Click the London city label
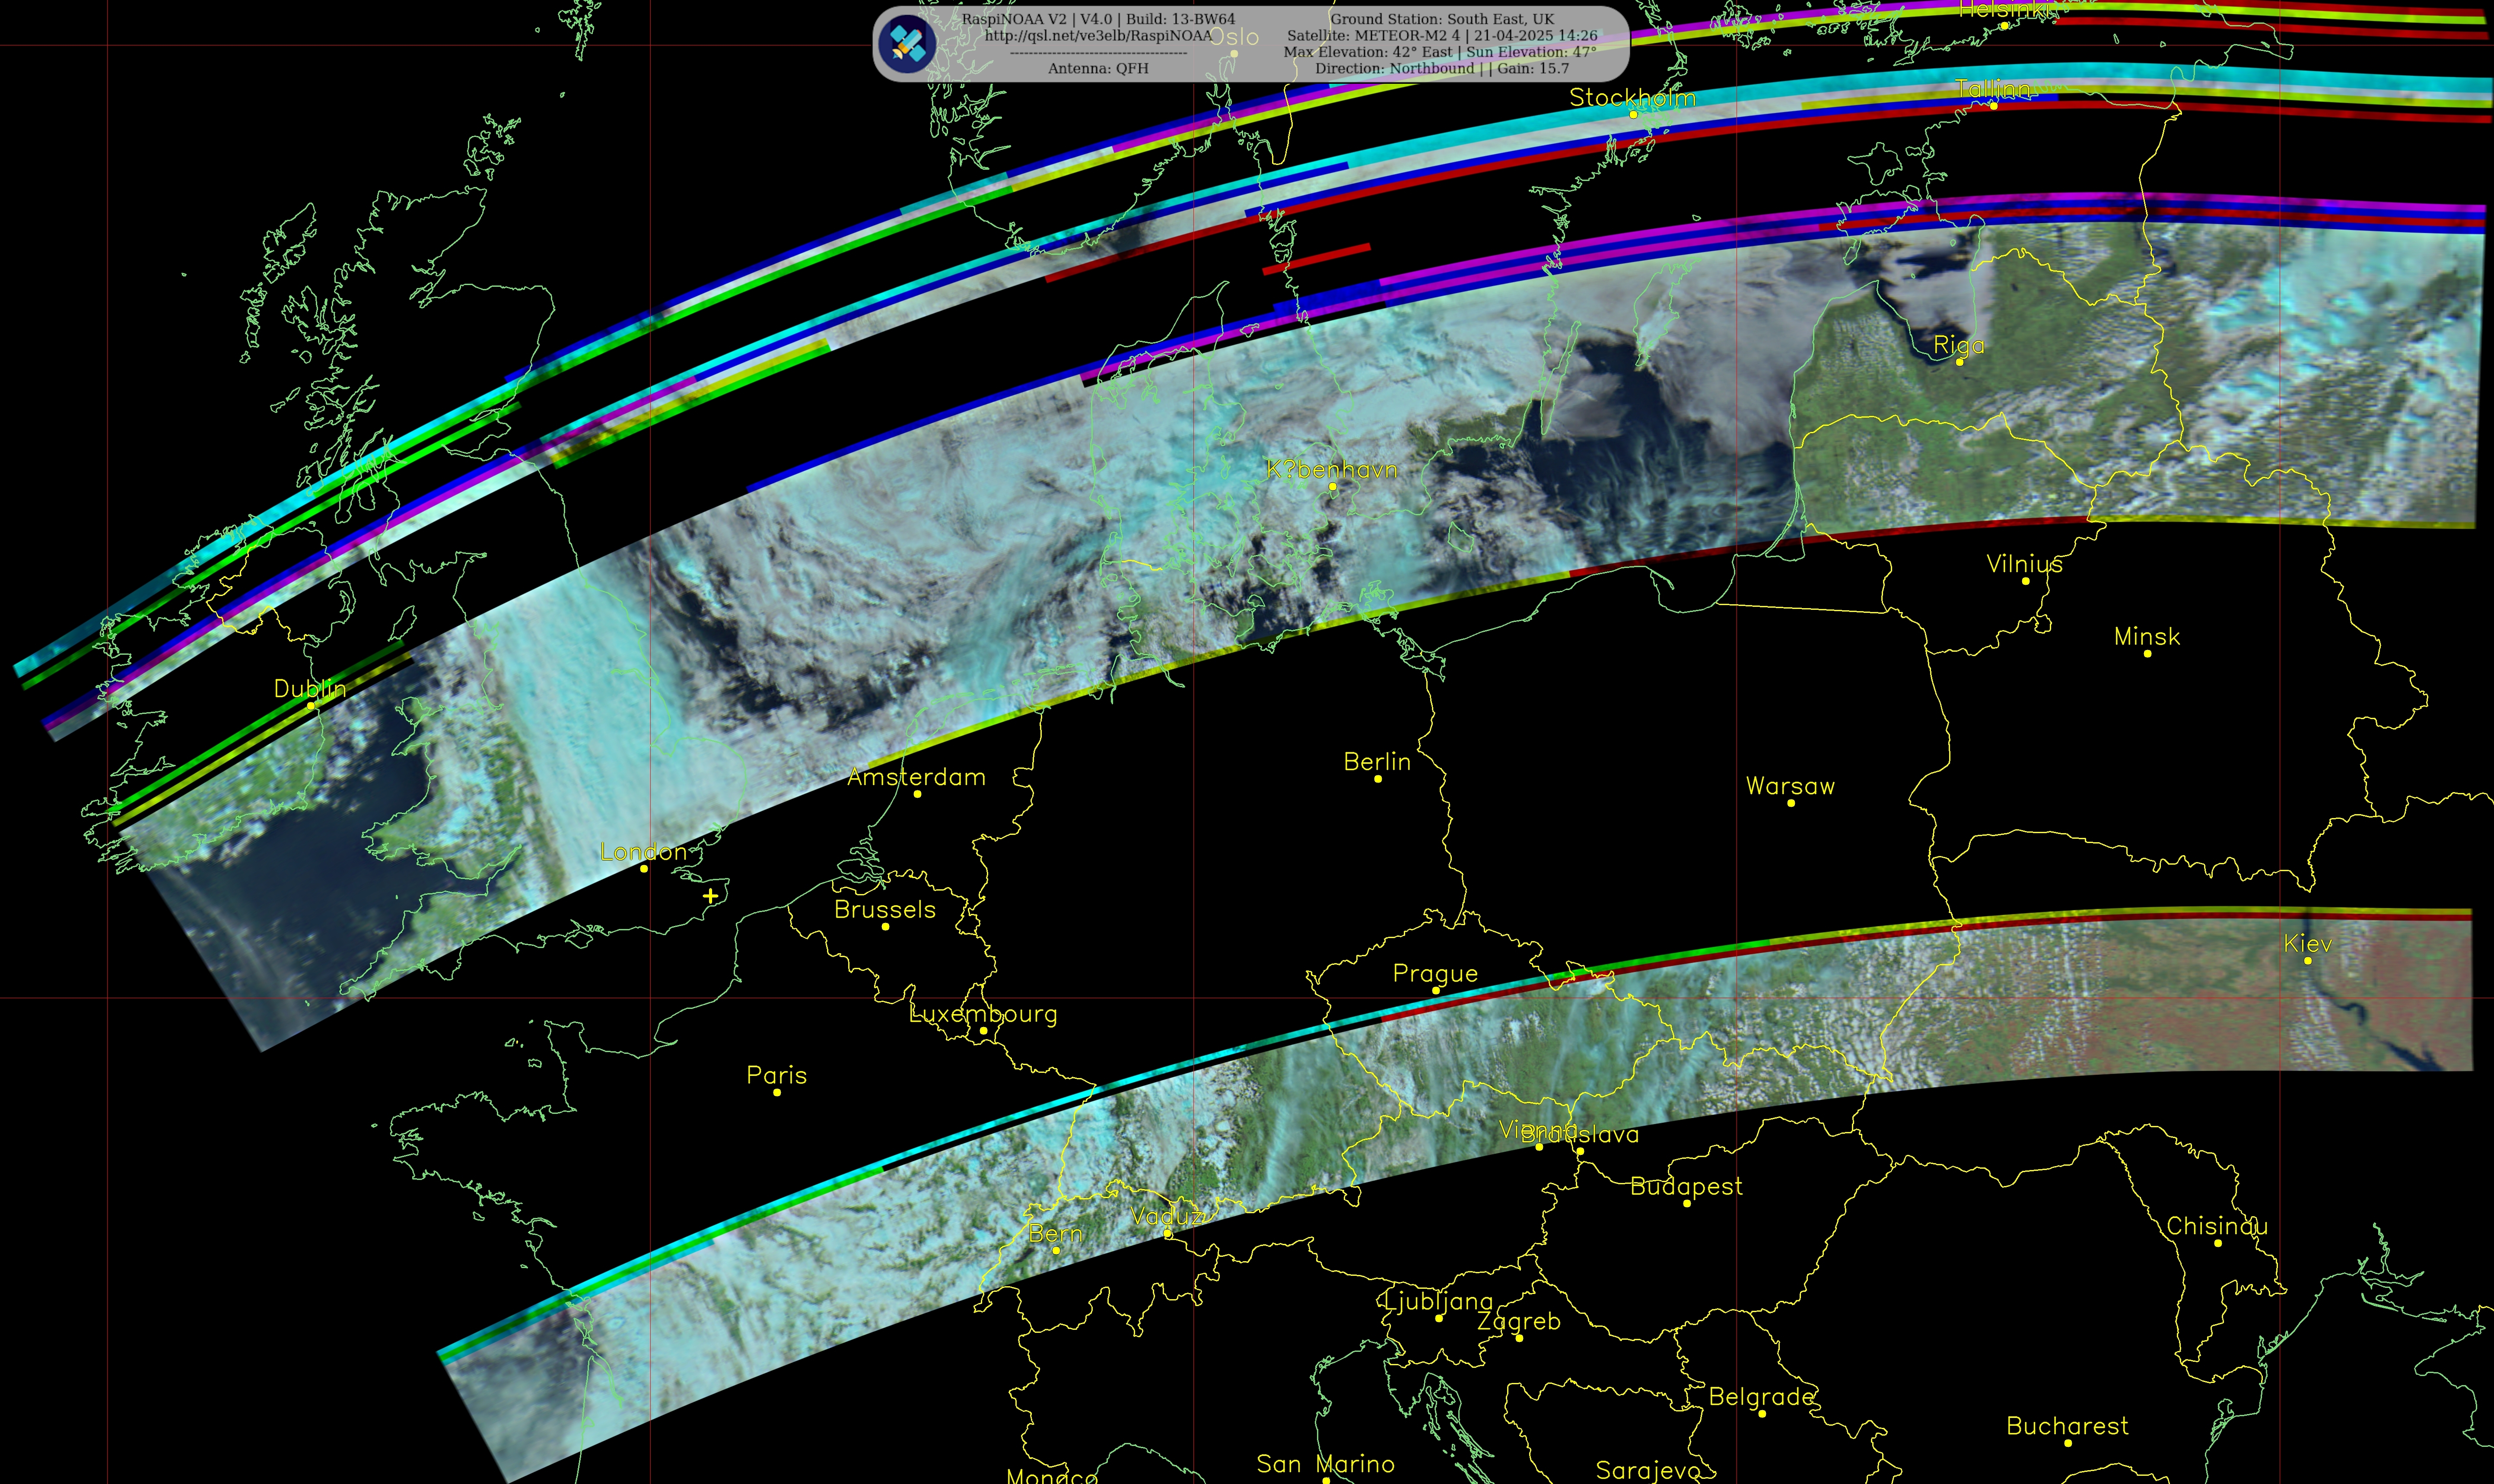Viewport: 2494px width, 1484px height. [x=643, y=852]
